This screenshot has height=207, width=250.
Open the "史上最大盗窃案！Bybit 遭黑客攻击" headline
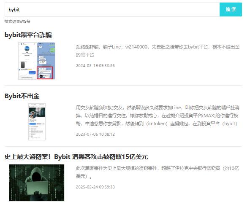[x=76, y=157]
